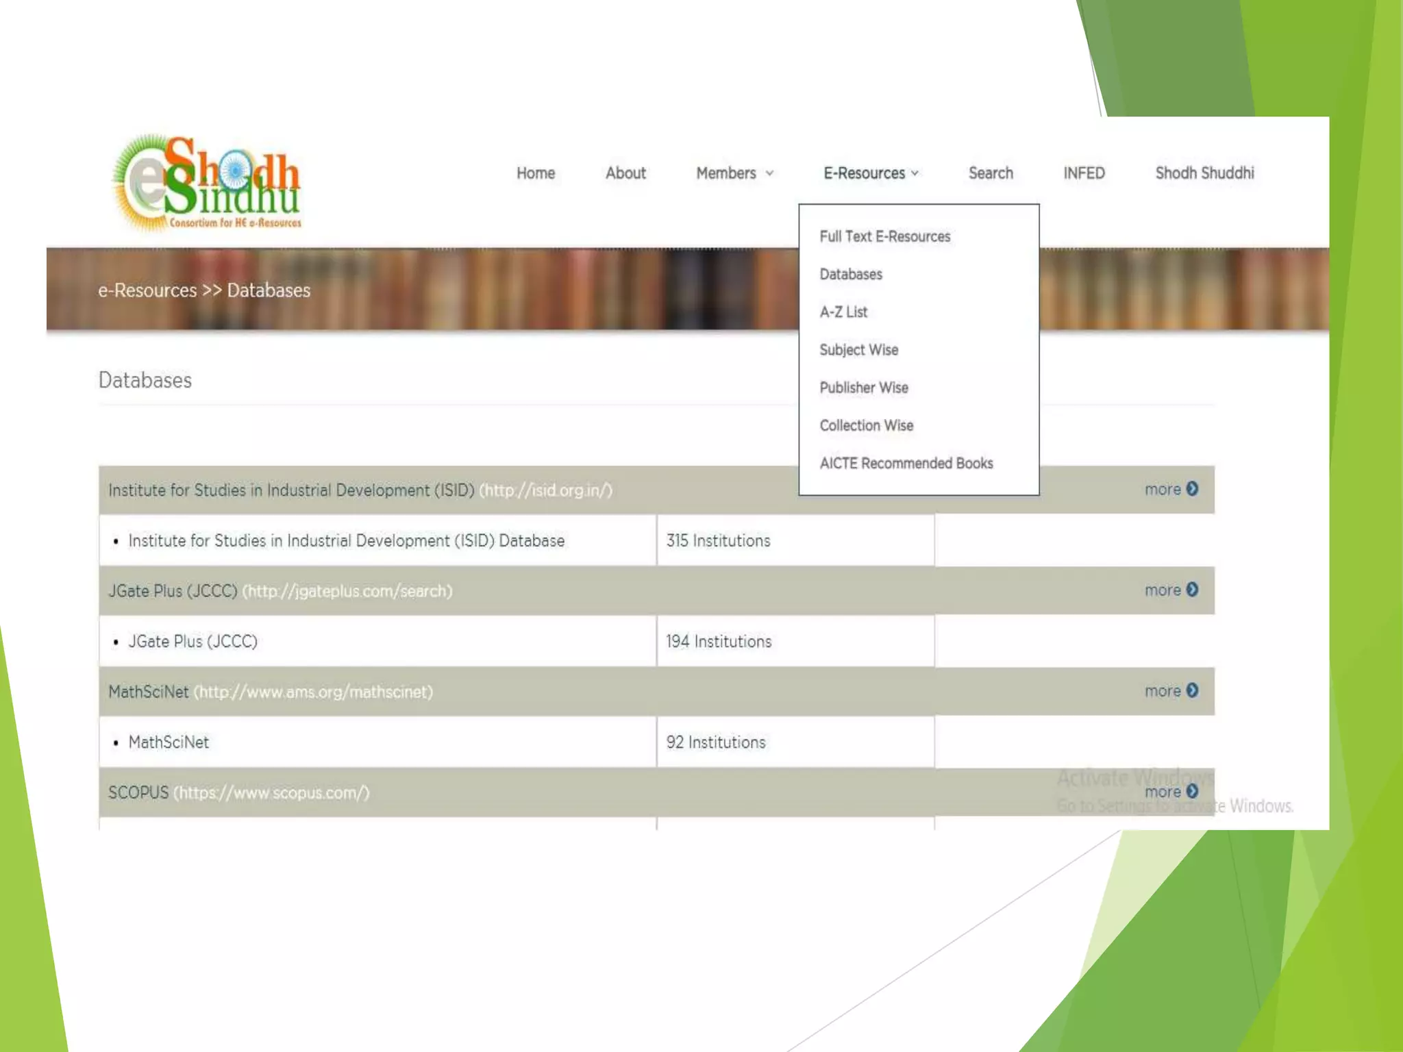This screenshot has width=1403, height=1052.
Task: Click the eShodh Sindhu logo
Action: 207,183
